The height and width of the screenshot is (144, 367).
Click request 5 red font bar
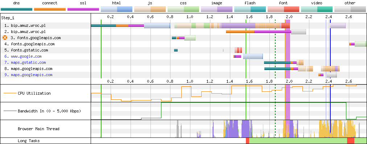click(238, 50)
